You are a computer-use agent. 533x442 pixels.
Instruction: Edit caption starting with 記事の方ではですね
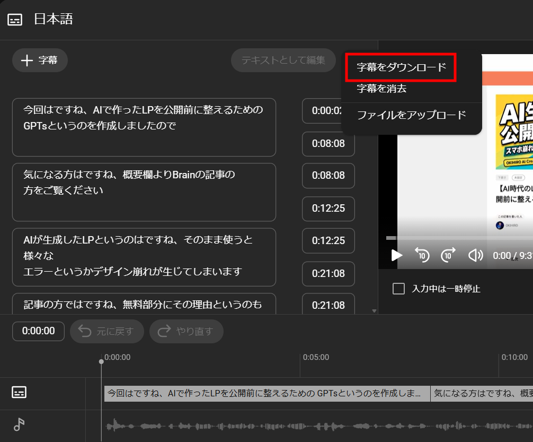point(144,304)
